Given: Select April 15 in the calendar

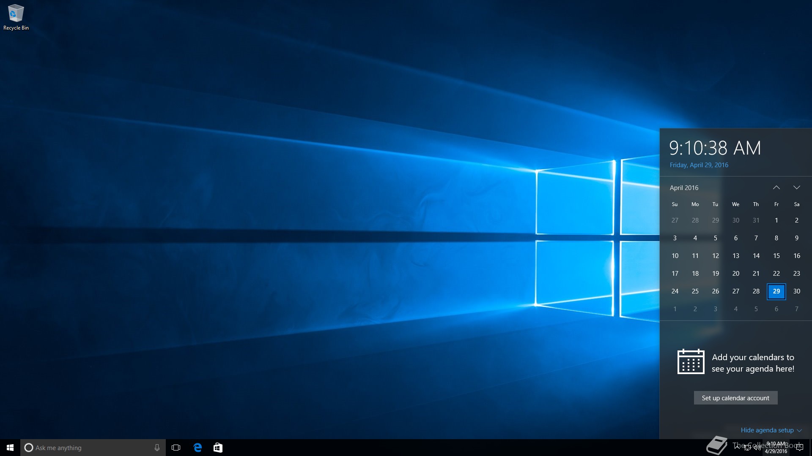Looking at the screenshot, I should click(776, 256).
